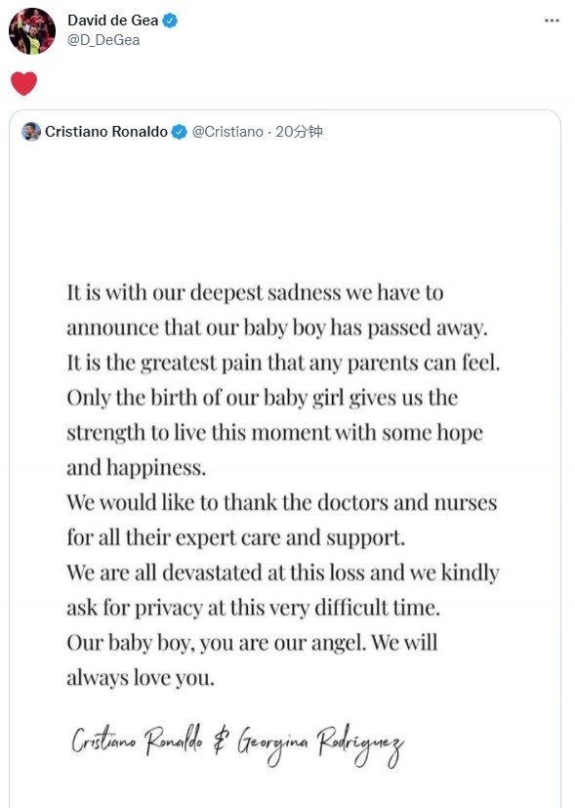Click the ampersand between the signatures
This screenshot has height=808, width=575.
pos(221,742)
